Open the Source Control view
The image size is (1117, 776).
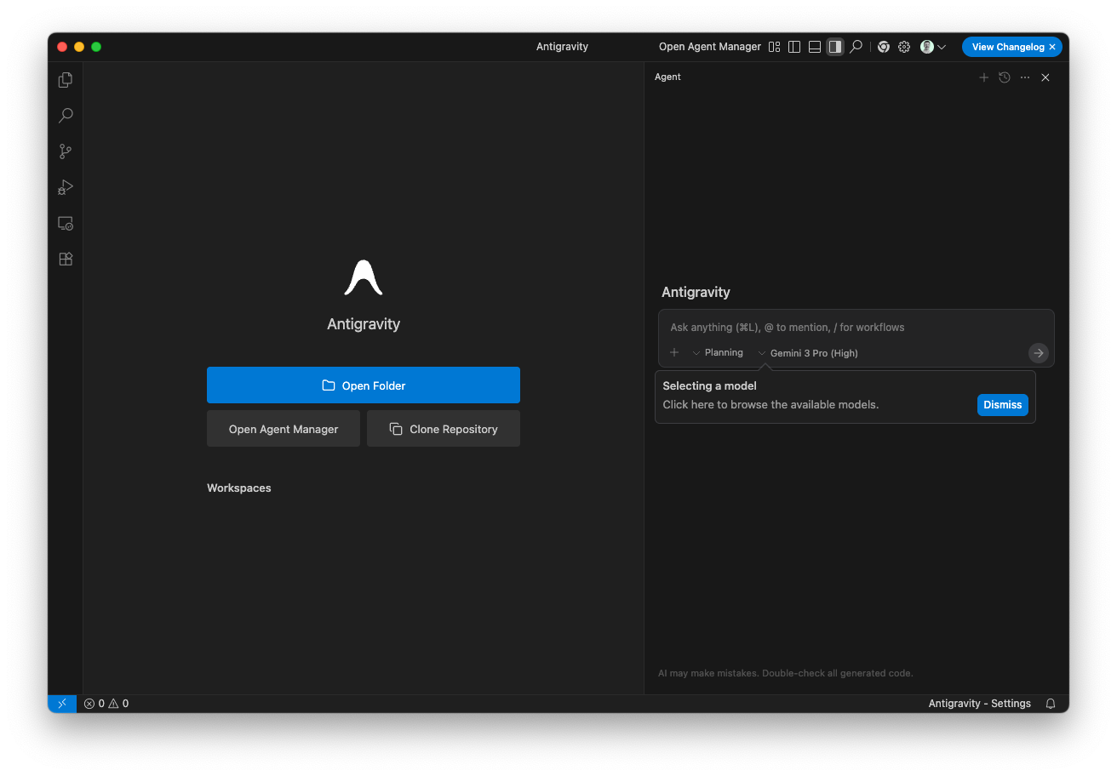coord(66,151)
